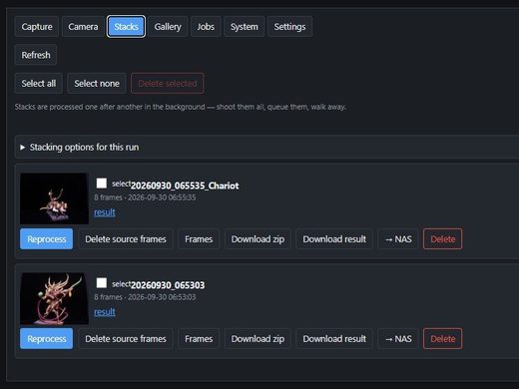Download result for Chariot stack
This screenshot has height=389, width=519.
334,239
